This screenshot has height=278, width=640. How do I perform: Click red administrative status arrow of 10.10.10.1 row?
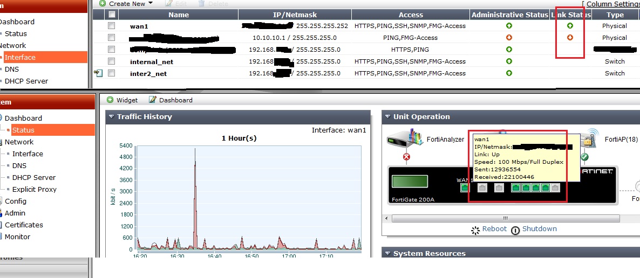509,38
